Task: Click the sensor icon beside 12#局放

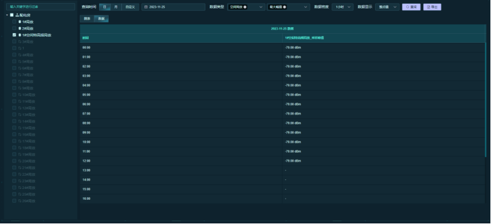Action: pyautogui.click(x=20, y=108)
